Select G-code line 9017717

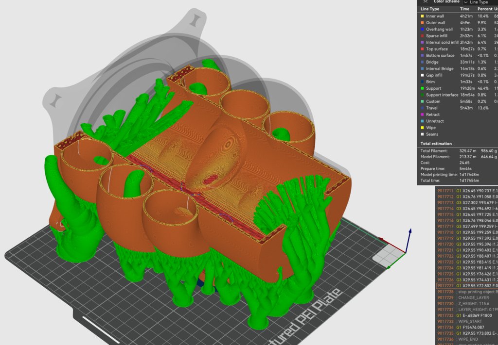point(467,227)
